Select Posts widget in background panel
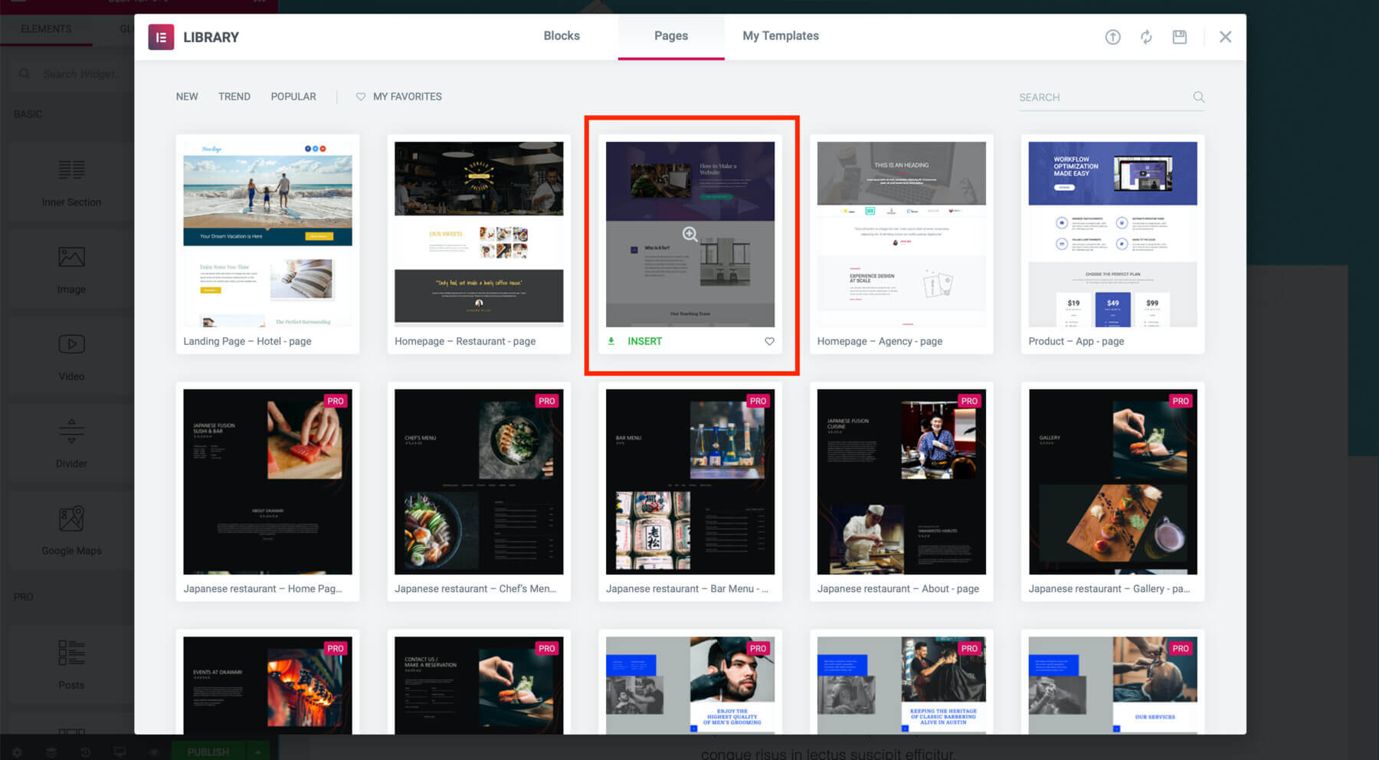Viewport: 1379px width, 760px height. (71, 665)
